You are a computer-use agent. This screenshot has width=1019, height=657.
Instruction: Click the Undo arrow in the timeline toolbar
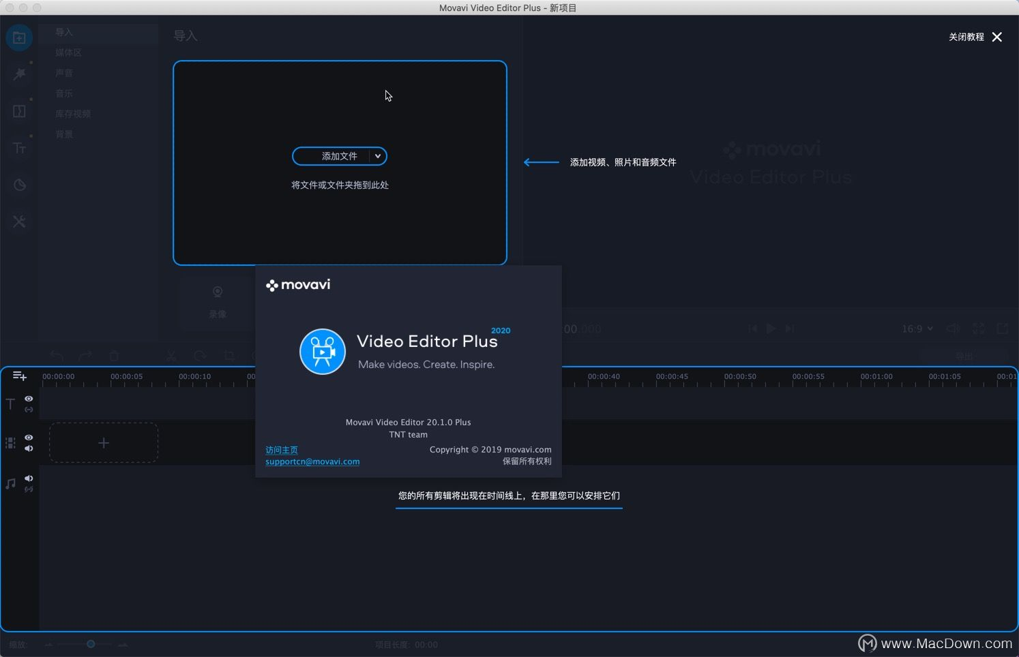tap(57, 356)
